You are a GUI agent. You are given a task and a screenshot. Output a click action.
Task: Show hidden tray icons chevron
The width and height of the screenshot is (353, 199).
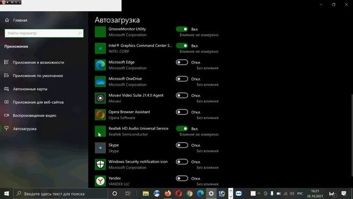pyautogui.click(x=259, y=193)
